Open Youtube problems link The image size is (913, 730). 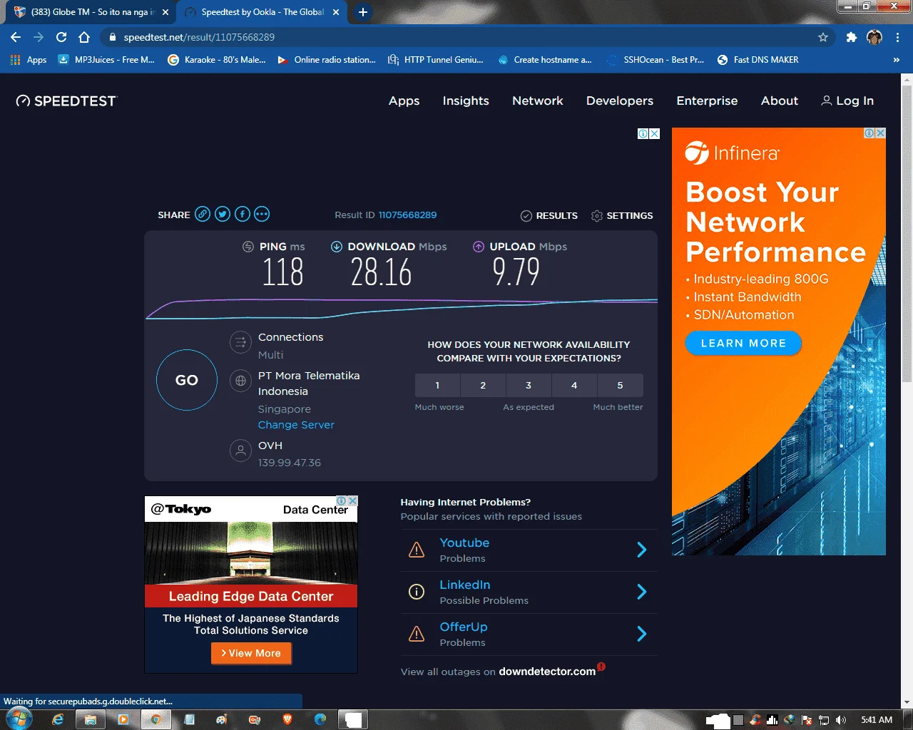point(464,543)
